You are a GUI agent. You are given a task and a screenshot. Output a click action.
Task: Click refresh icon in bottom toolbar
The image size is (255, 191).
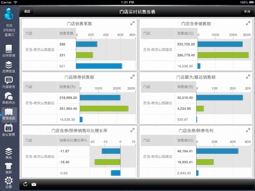[25, 184]
